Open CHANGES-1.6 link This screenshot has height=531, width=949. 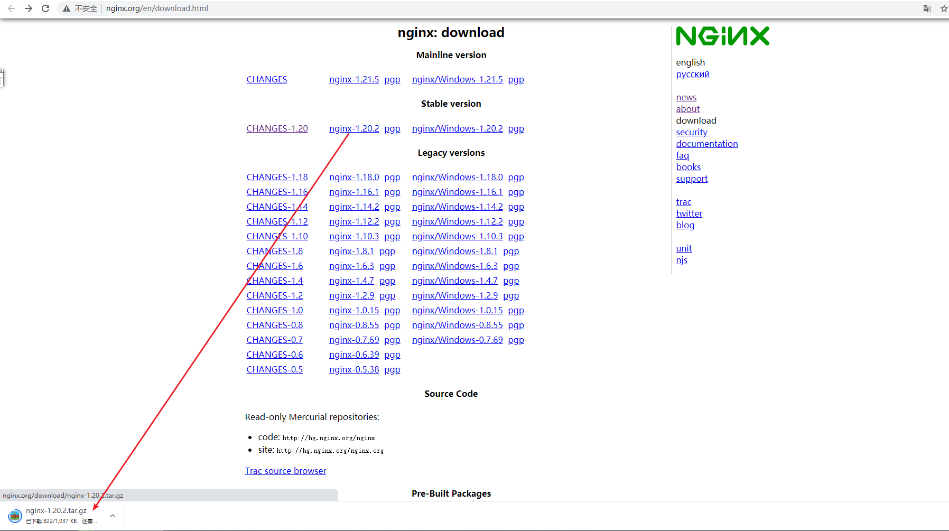pyautogui.click(x=275, y=266)
